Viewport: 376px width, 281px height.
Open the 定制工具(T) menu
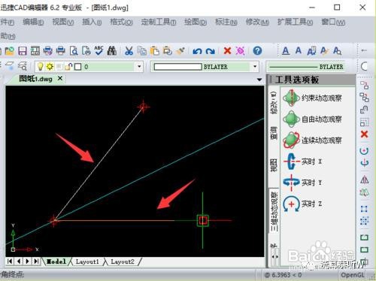(x=159, y=23)
